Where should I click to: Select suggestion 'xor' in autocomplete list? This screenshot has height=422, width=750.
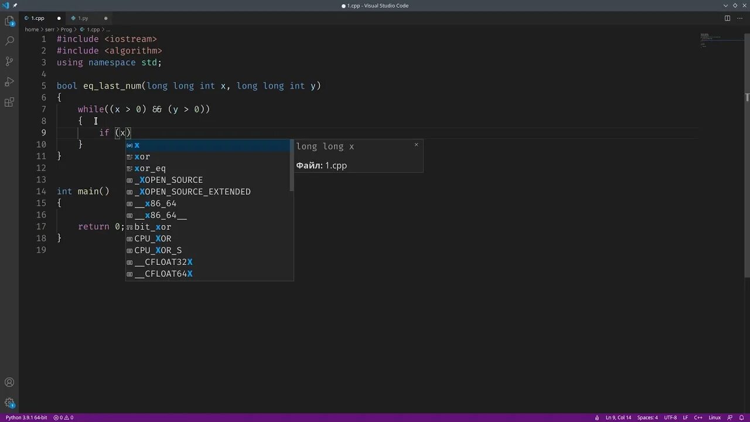(x=208, y=156)
